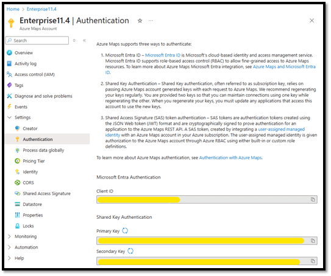Click the Overview globe icon

pyautogui.click(x=9, y=53)
